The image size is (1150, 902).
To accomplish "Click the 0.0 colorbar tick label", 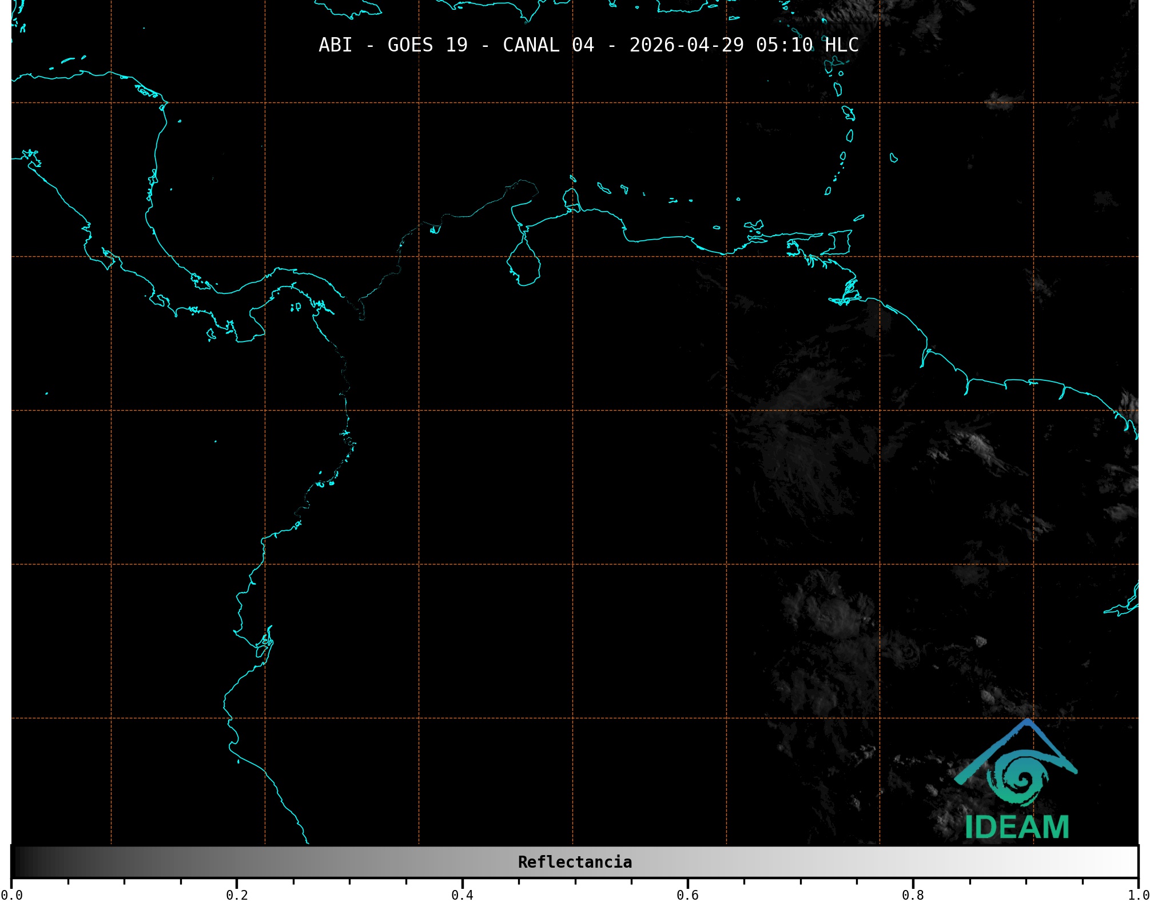I will point(12,895).
